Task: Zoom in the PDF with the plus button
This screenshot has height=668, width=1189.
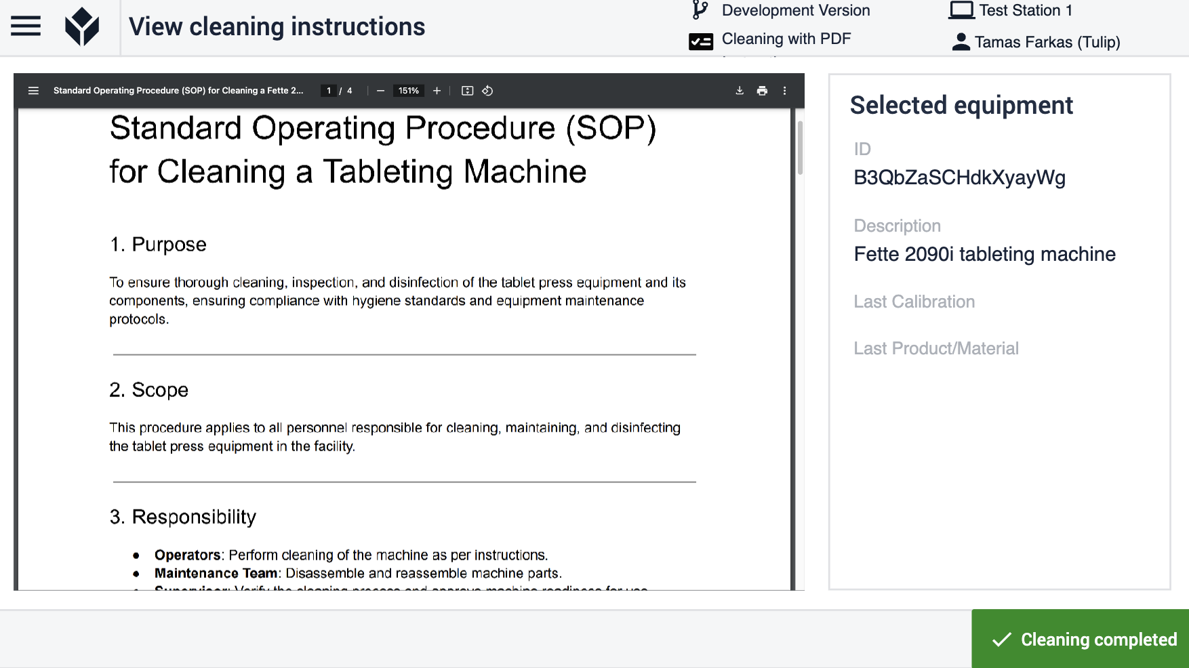Action: coord(437,91)
